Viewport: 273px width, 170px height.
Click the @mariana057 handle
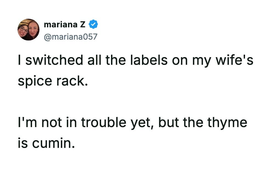(70, 37)
